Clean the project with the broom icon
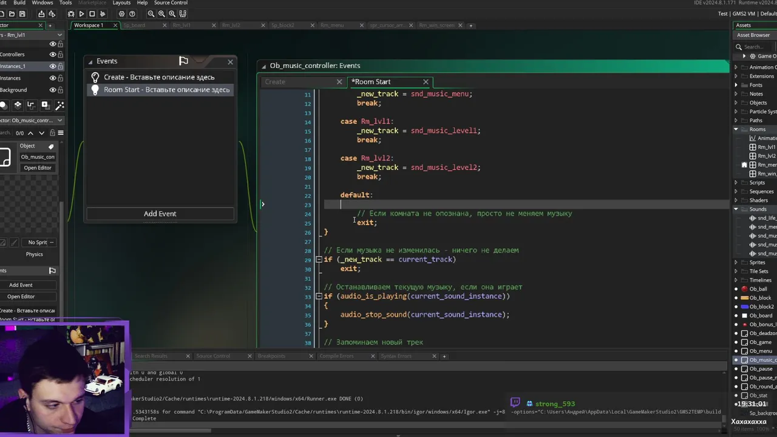Screen dimensions: 777x437 [103, 13]
